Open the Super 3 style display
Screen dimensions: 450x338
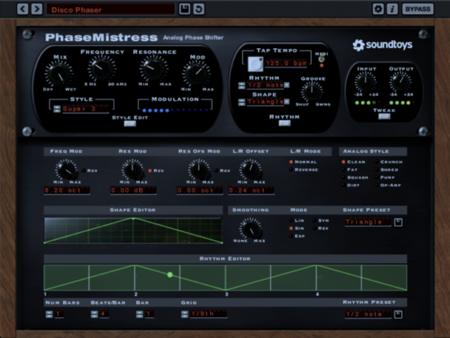tap(85, 109)
